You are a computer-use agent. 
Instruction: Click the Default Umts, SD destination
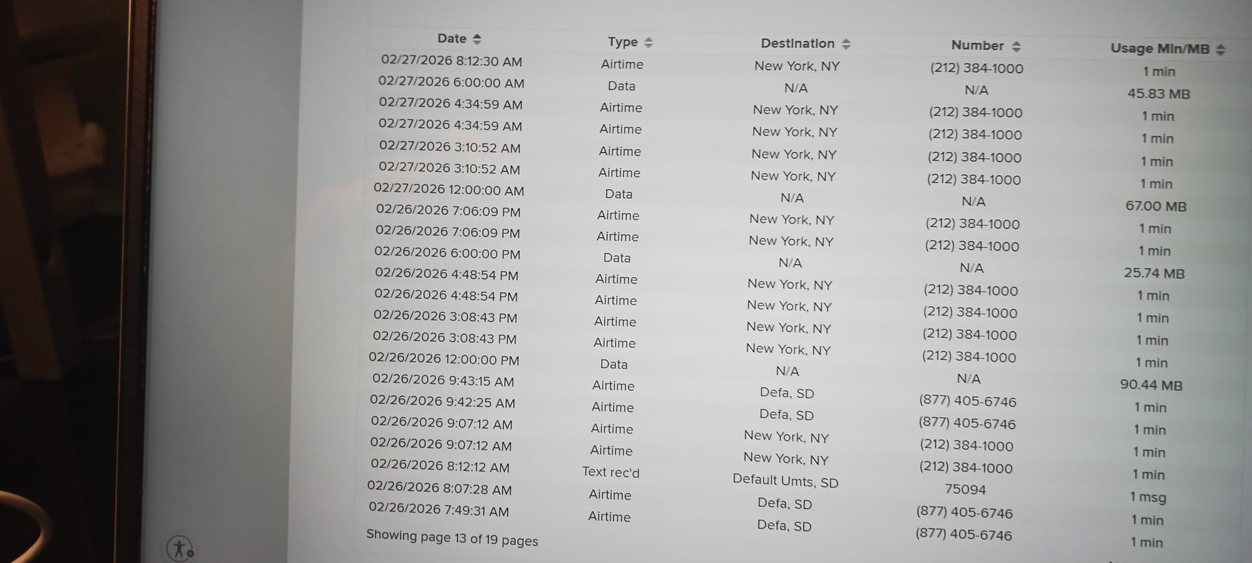(785, 480)
